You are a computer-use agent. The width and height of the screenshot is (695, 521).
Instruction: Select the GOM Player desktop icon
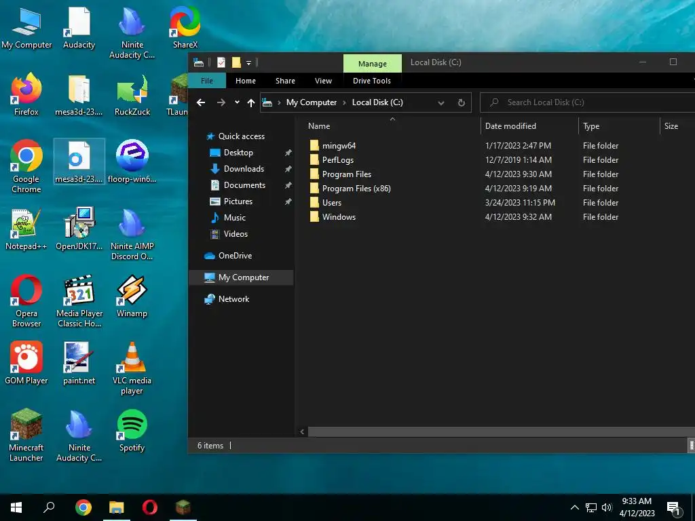pos(26,364)
